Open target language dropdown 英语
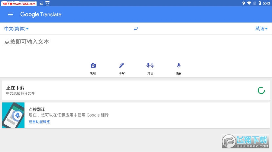Image resolution: width=272 pixels, height=152 pixels. [x=261, y=29]
